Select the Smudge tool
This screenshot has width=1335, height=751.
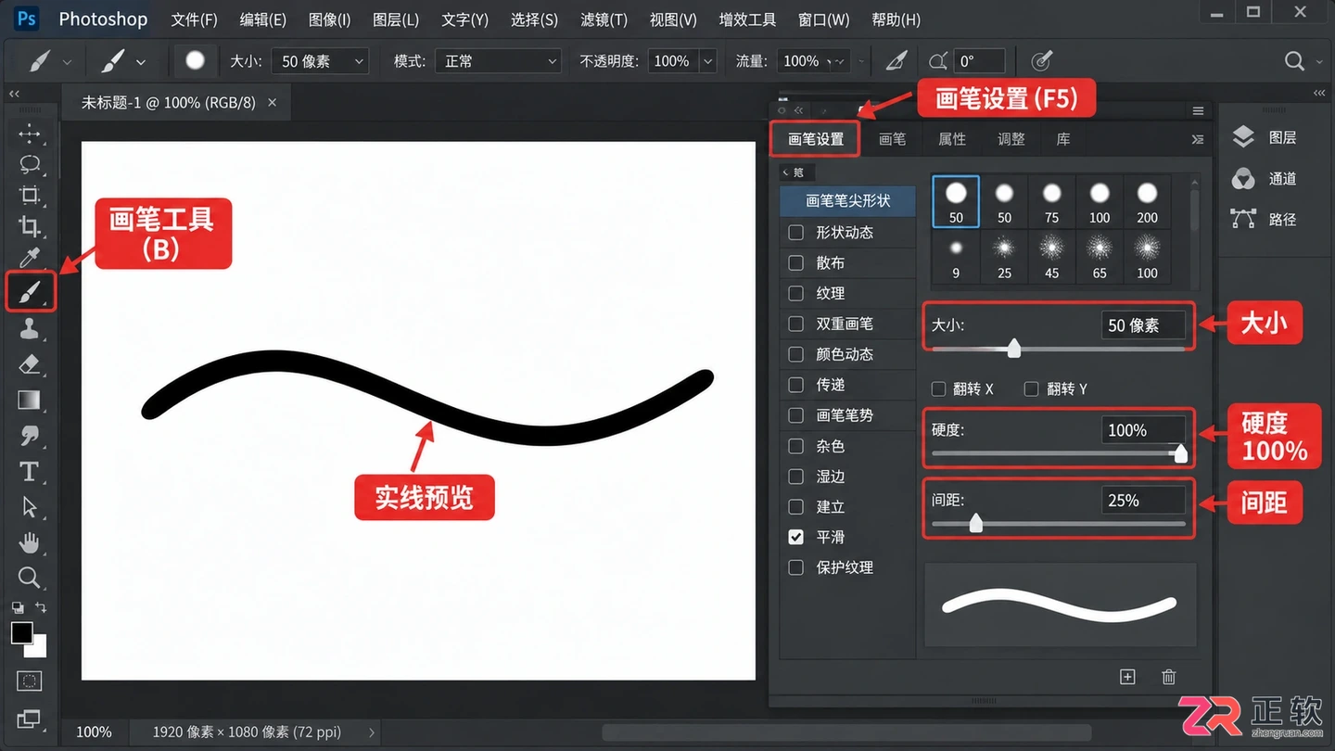click(30, 435)
